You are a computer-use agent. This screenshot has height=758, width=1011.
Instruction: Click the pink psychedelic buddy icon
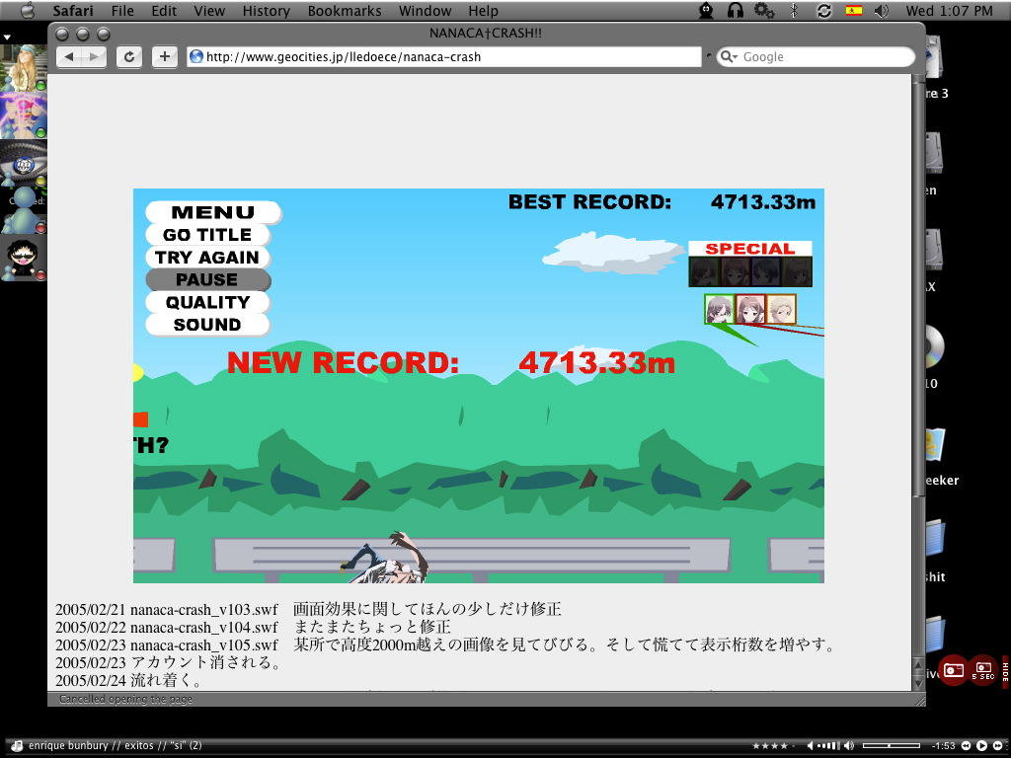[x=24, y=114]
